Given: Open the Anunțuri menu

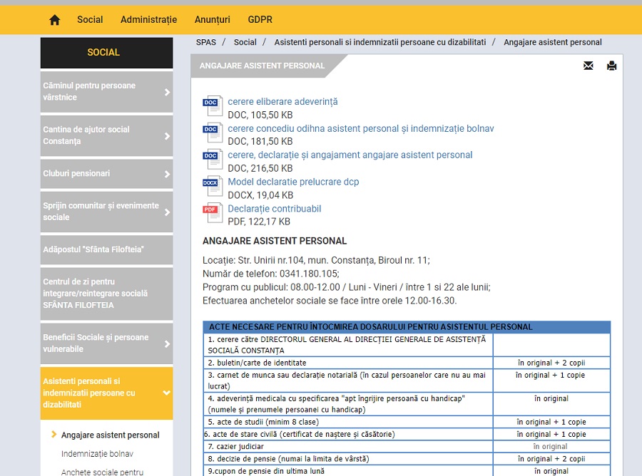Looking at the screenshot, I should (212, 20).
